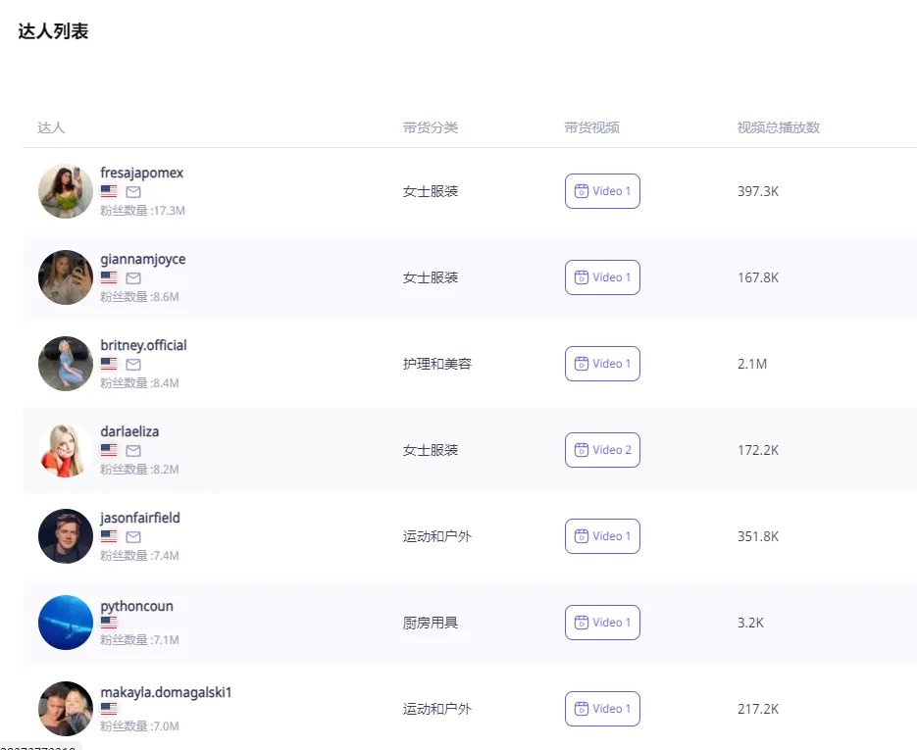Open Video 1 for makayla.domagalski1
Image resolution: width=917 pixels, height=750 pixels.
coord(602,709)
